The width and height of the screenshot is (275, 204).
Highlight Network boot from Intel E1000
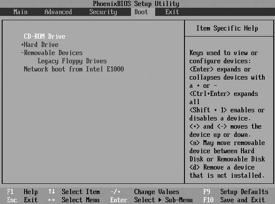pyautogui.click(x=74, y=69)
